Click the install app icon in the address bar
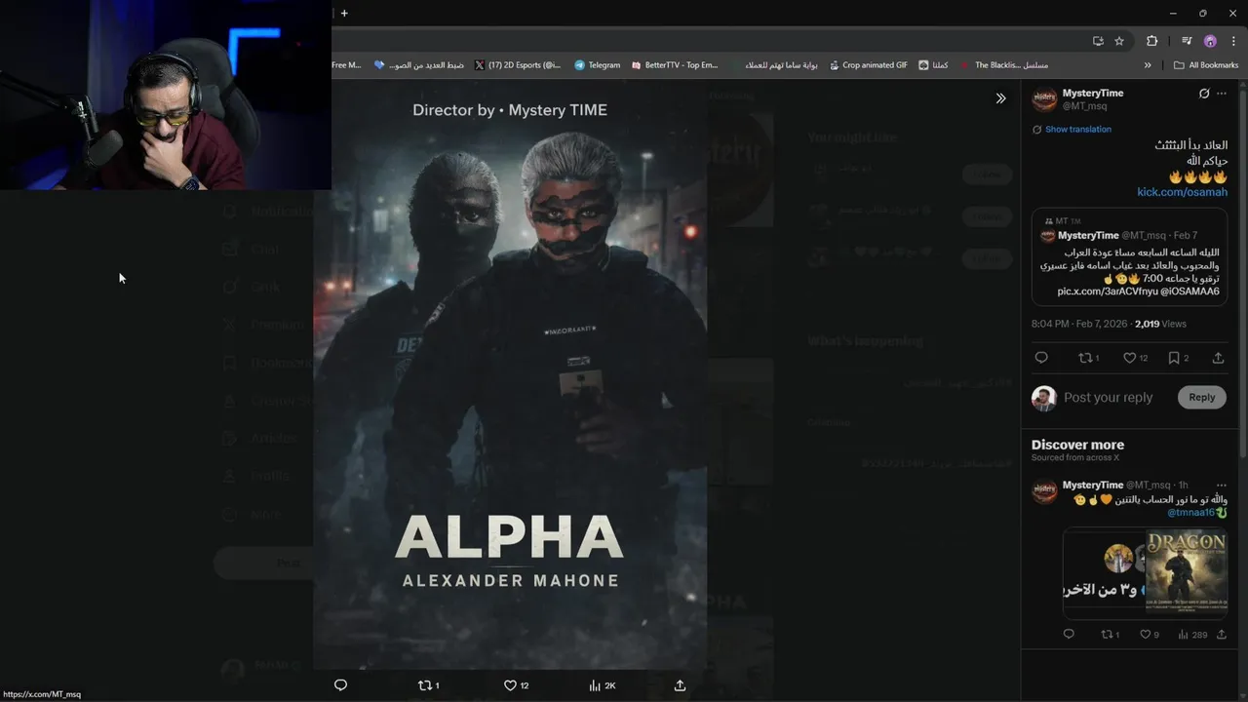Screen dimensions: 1248x702 point(1098,41)
